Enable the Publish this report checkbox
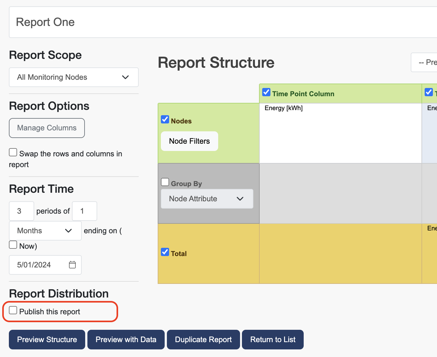The image size is (437, 357). tap(13, 310)
